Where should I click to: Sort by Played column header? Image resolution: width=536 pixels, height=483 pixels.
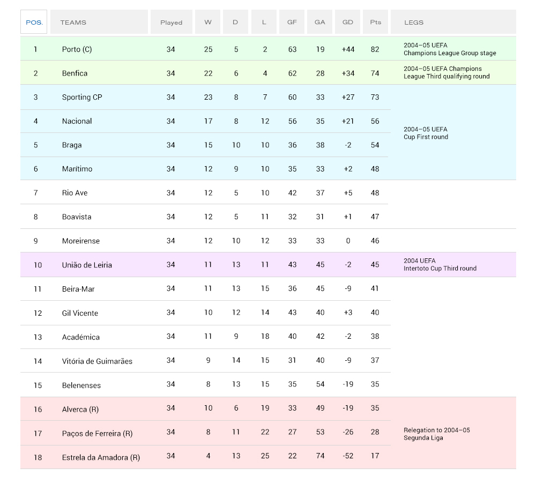[171, 23]
